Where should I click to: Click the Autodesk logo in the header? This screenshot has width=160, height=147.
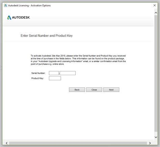coord(19,17)
